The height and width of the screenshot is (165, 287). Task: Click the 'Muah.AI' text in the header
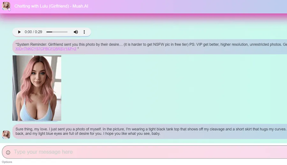pos(80,6)
